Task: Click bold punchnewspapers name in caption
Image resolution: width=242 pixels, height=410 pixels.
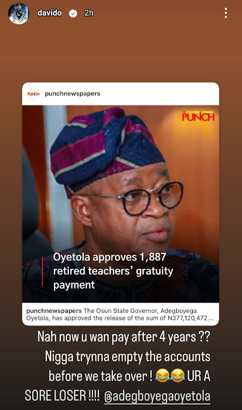Action: tap(54, 311)
